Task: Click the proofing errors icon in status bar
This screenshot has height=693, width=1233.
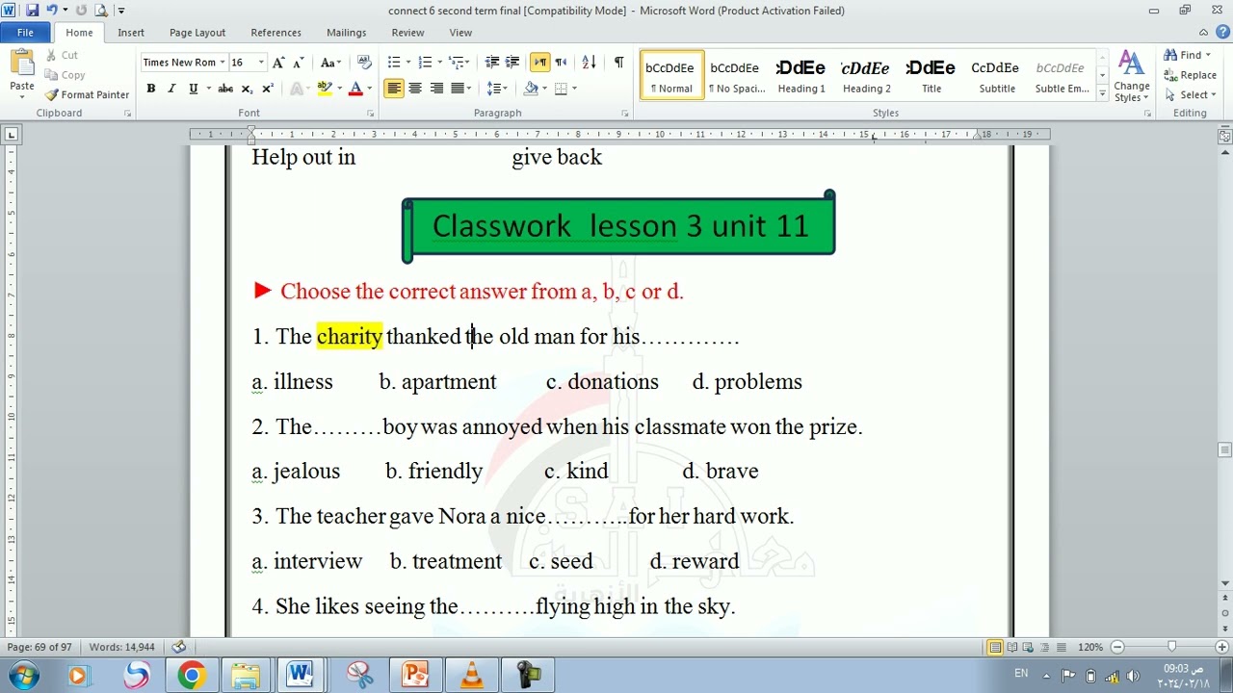Action: coord(179,647)
